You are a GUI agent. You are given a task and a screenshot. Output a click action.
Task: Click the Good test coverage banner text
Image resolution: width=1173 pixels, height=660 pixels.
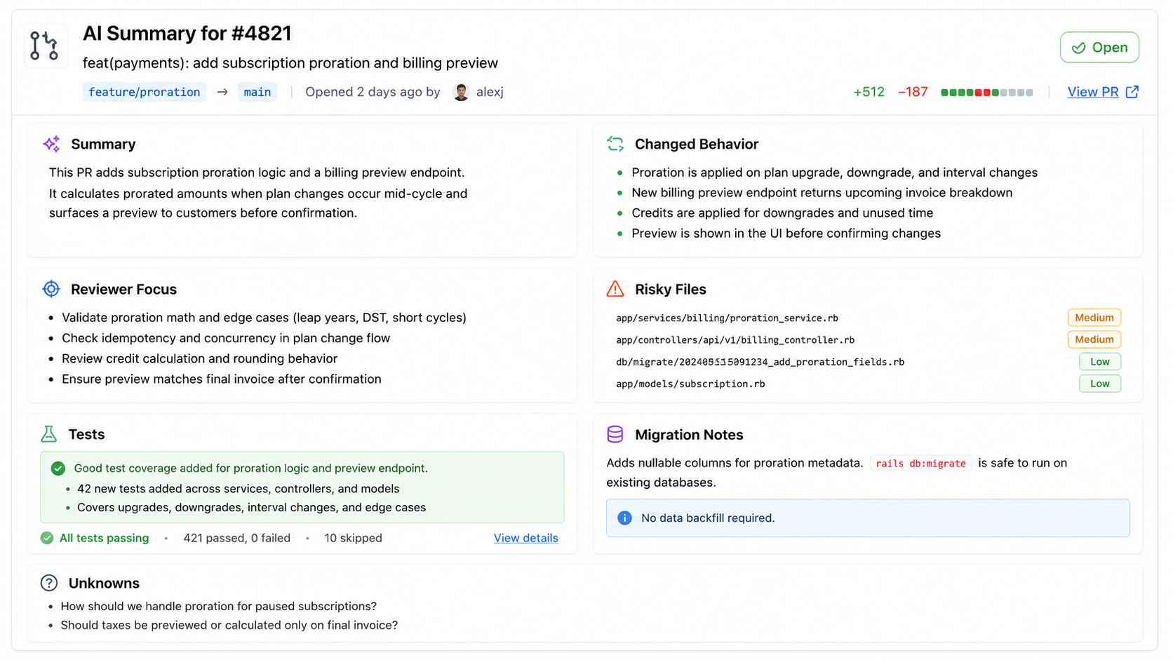click(x=250, y=469)
